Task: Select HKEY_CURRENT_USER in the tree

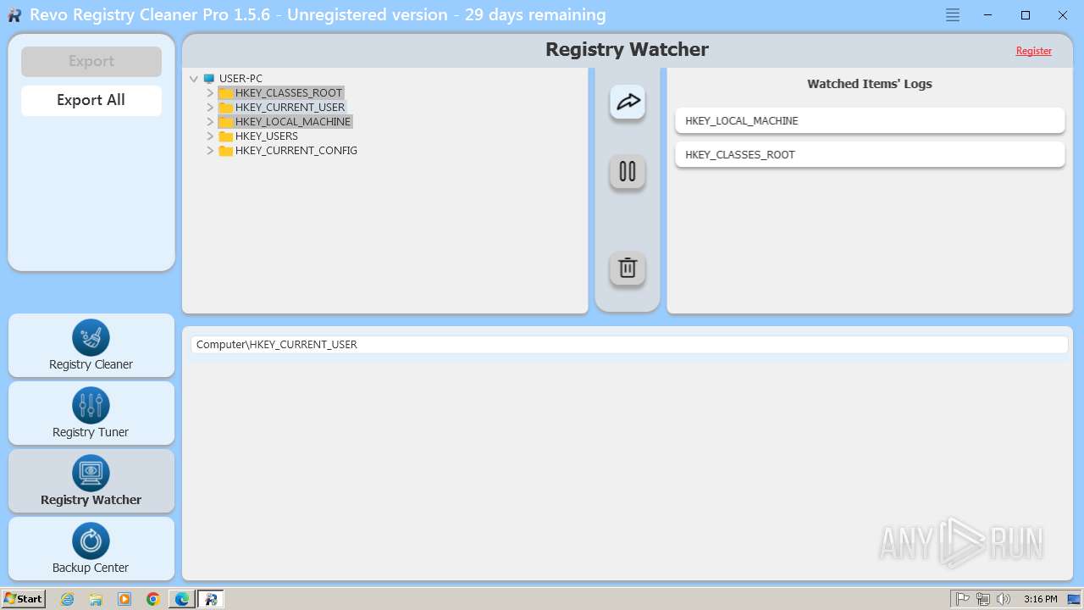Action: pos(290,108)
